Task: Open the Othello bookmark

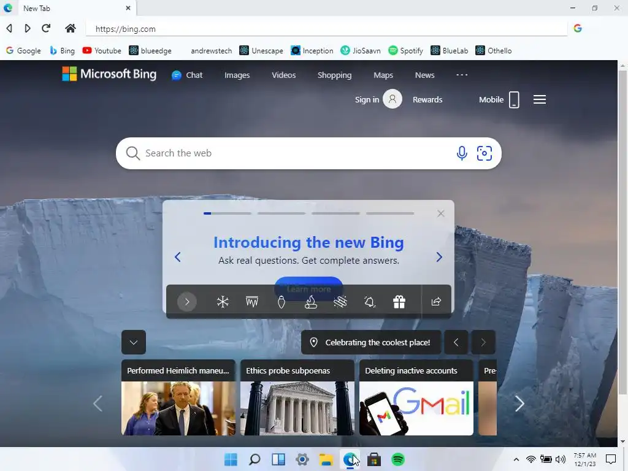Action: tap(494, 51)
